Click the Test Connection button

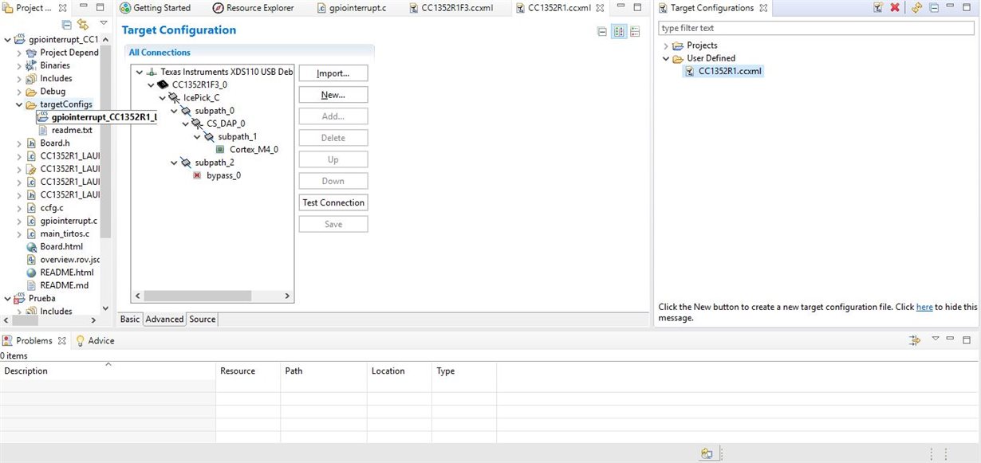pyautogui.click(x=333, y=202)
